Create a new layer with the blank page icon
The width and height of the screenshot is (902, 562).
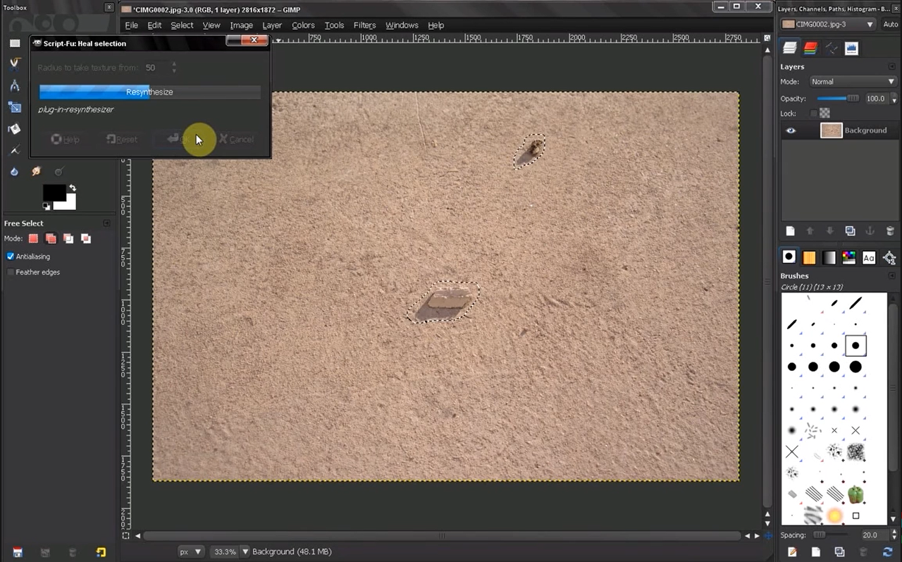(790, 231)
